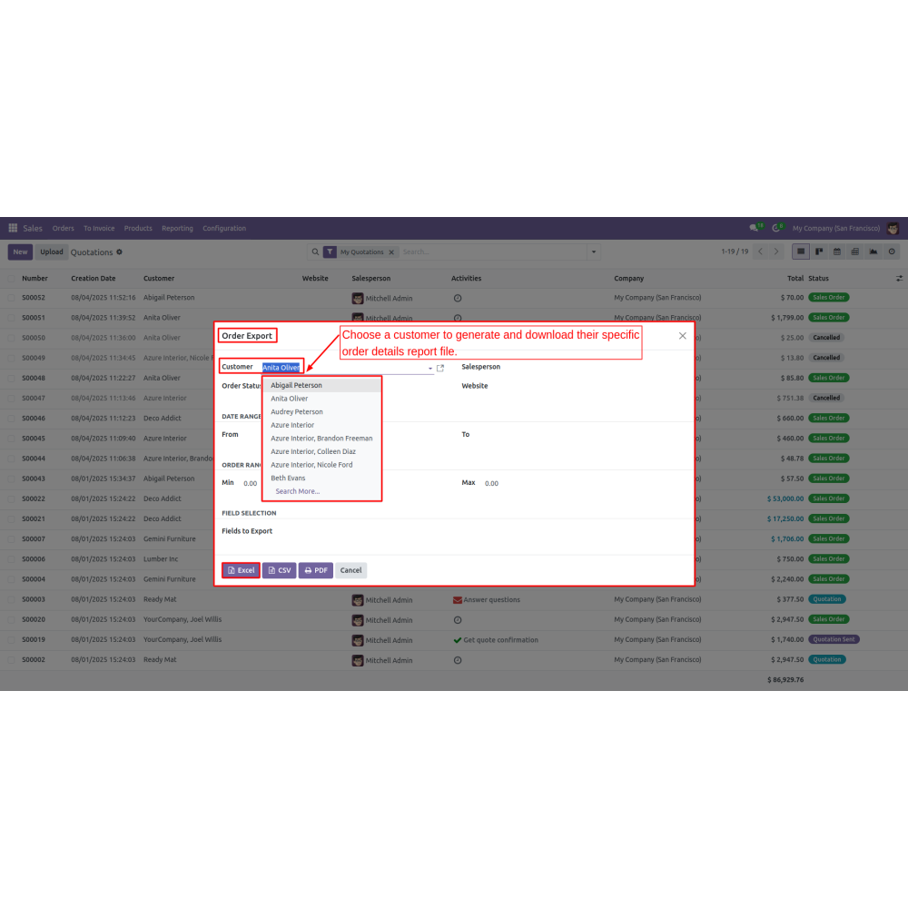Open the pivot table view
This screenshot has width=908, height=908.
point(854,252)
